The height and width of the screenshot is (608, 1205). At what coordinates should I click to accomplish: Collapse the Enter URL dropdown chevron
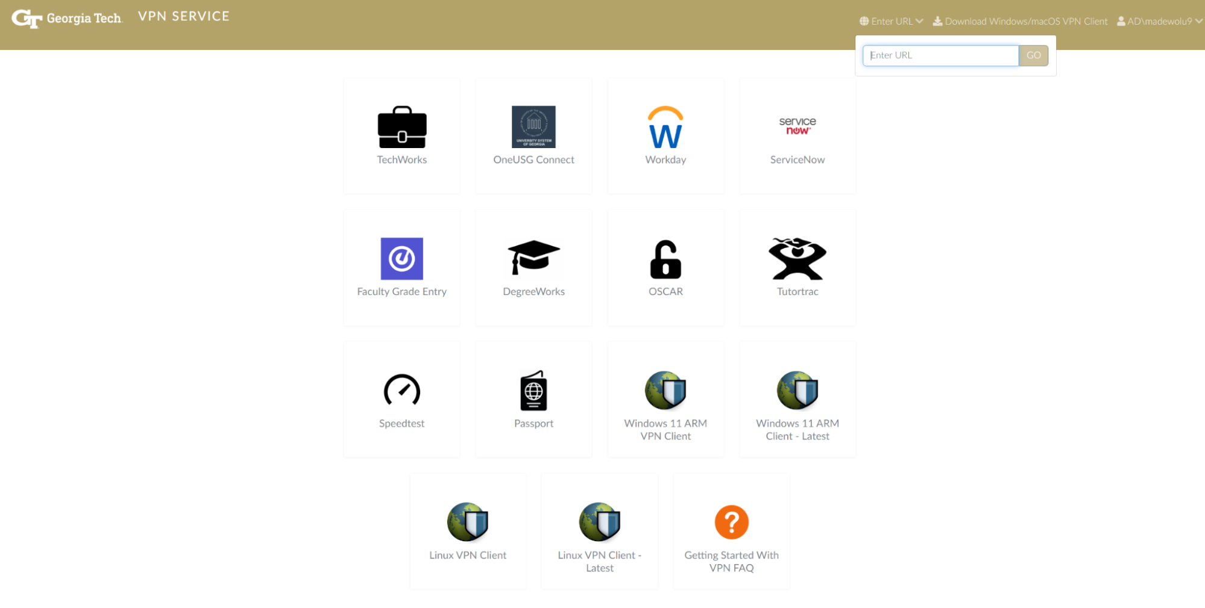click(919, 21)
